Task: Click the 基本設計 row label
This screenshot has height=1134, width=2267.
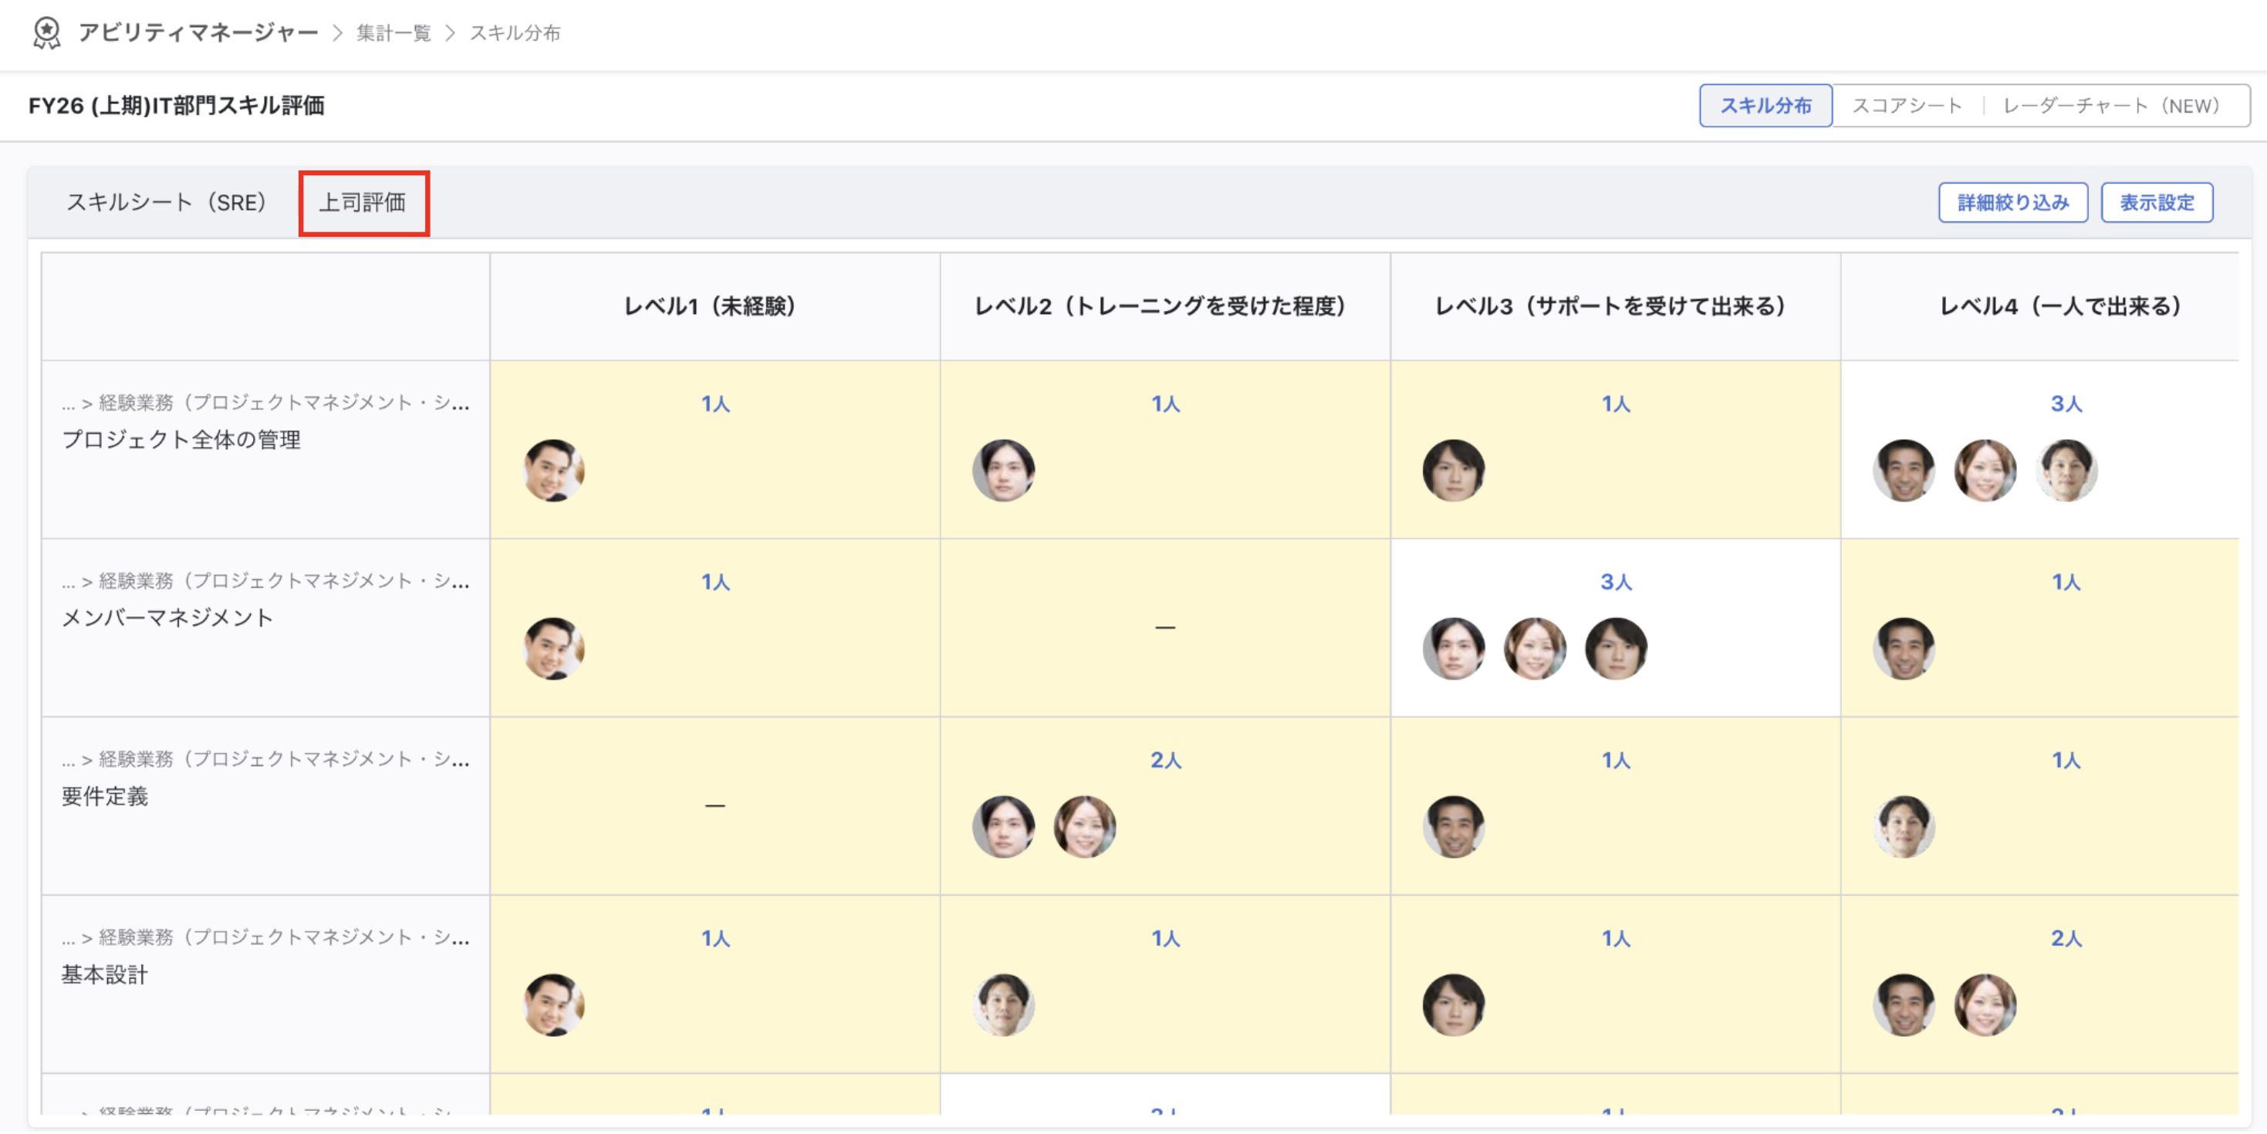Action: pos(105,975)
